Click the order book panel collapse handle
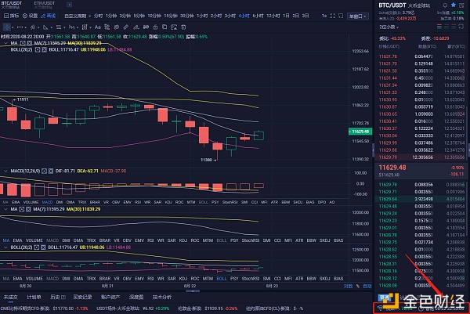Screen dimensions: 470x314 373,150
